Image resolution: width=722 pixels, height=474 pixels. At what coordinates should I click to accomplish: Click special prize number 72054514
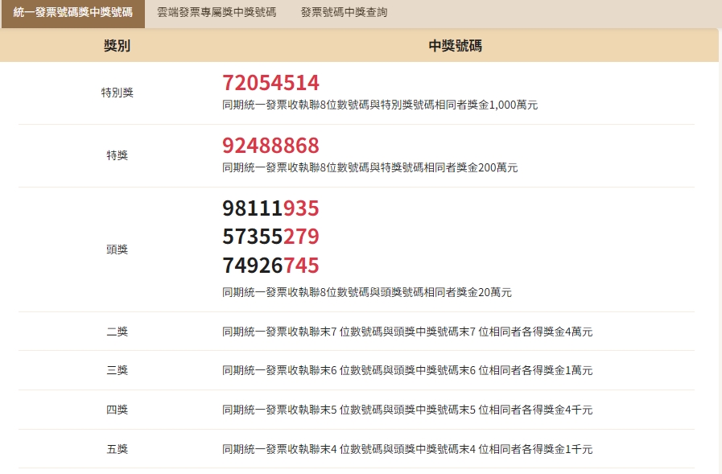270,83
